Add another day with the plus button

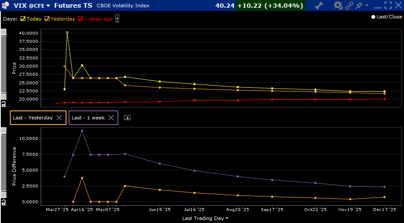(117, 19)
